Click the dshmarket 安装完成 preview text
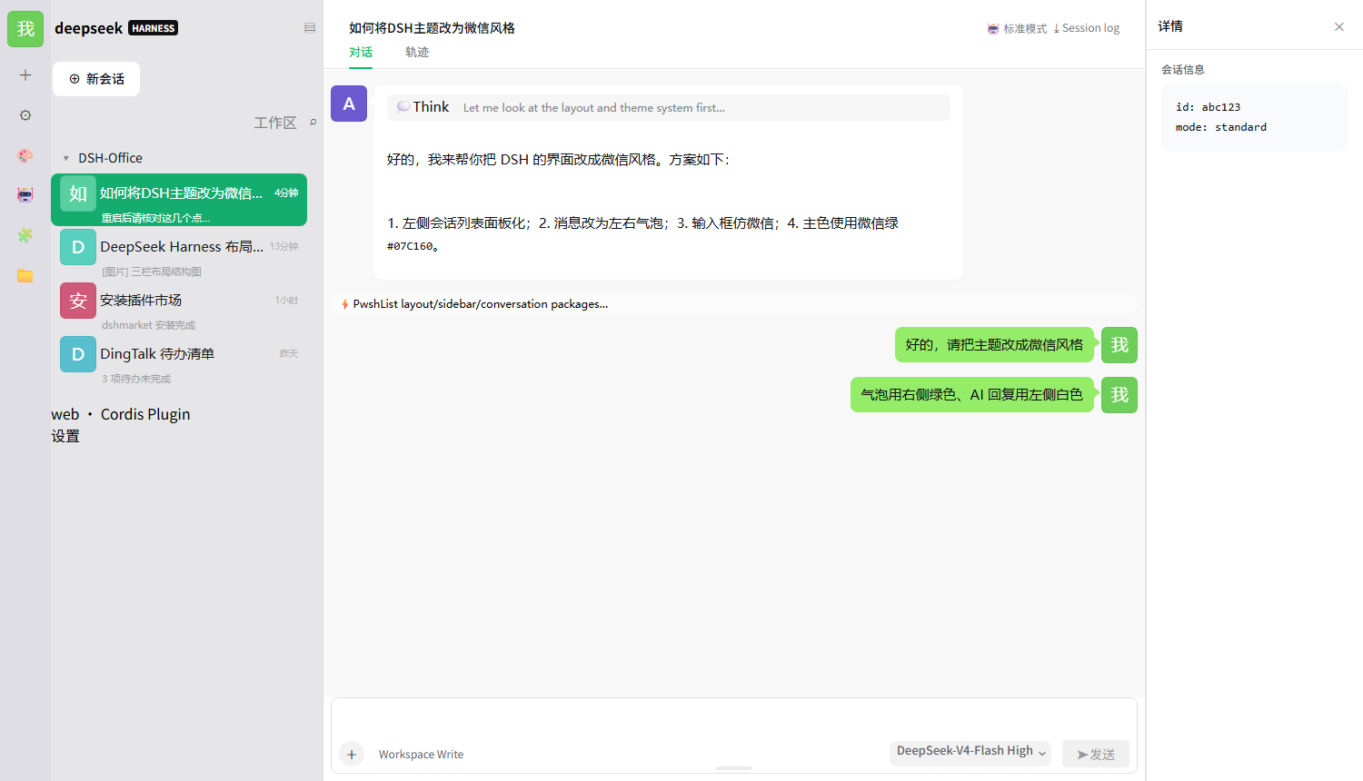 pos(149,325)
